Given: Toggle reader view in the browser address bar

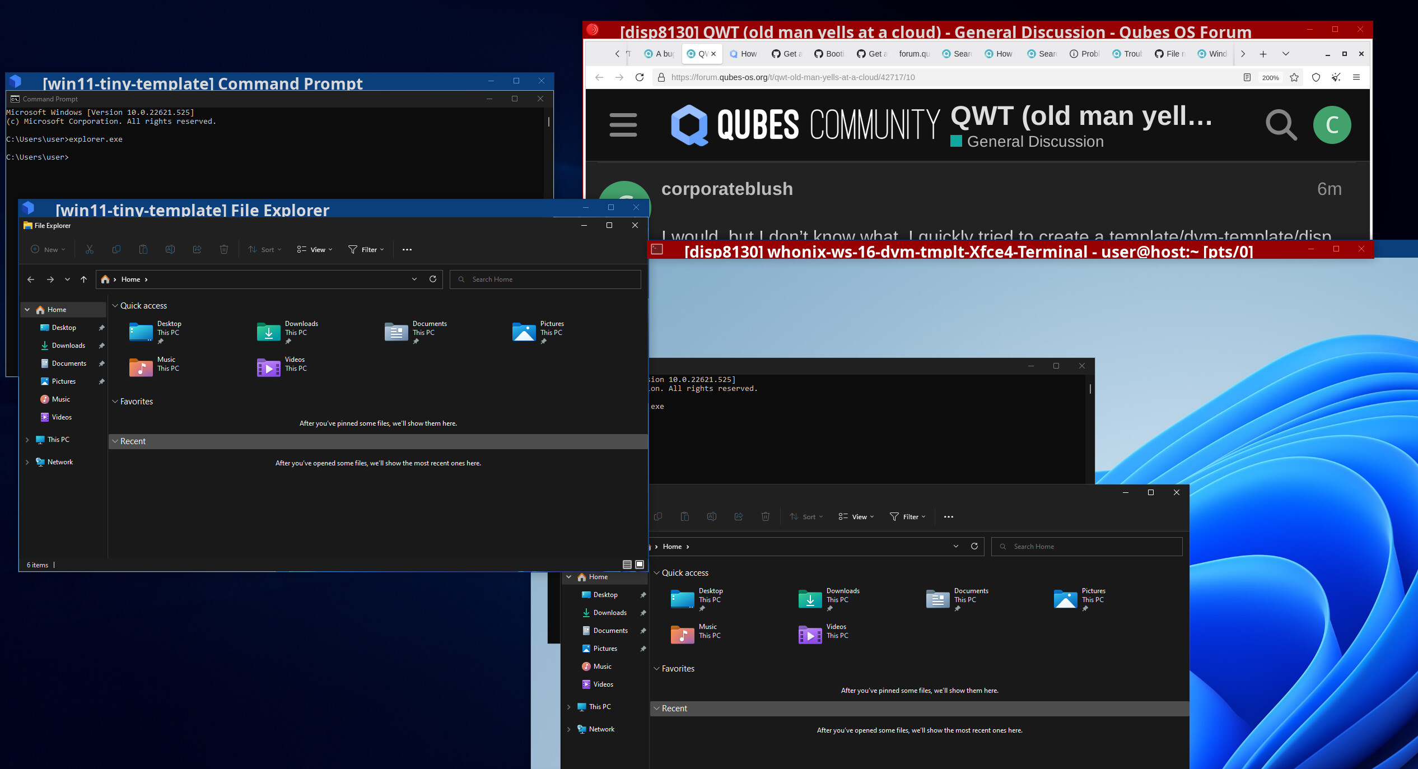Looking at the screenshot, I should point(1247,77).
